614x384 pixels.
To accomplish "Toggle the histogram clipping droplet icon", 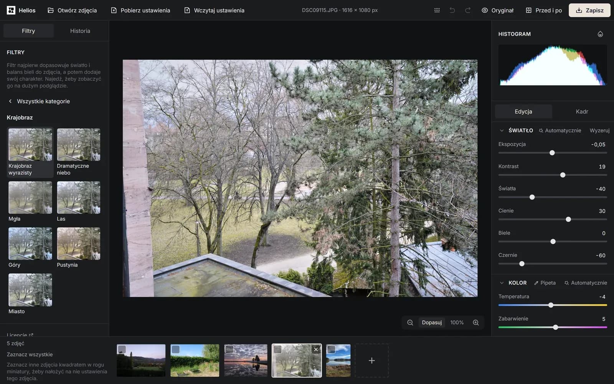I will [600, 34].
